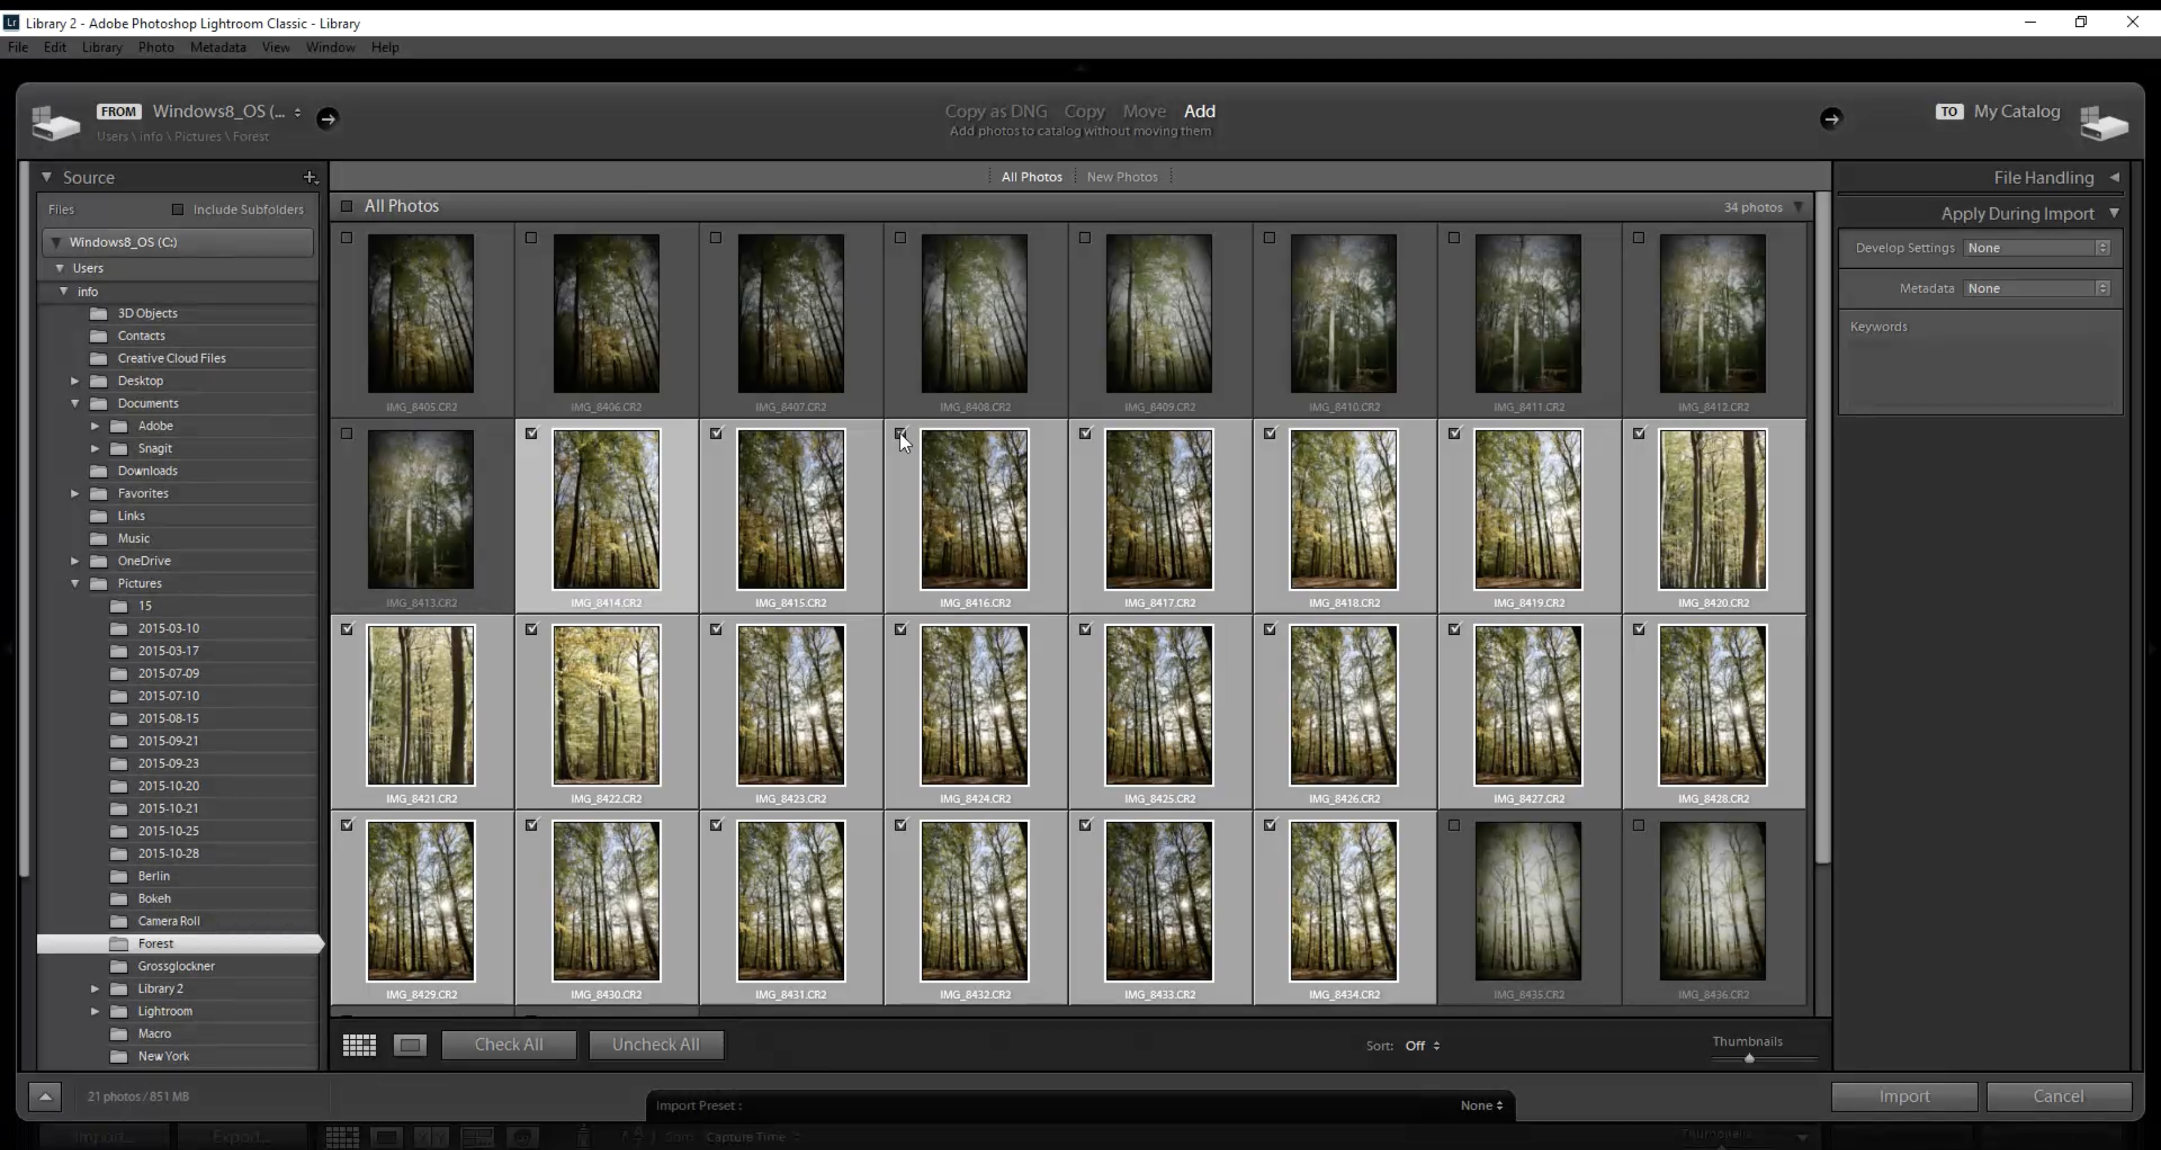Click the My Catalog drive icon
The image size is (2161, 1150).
(x=2104, y=122)
